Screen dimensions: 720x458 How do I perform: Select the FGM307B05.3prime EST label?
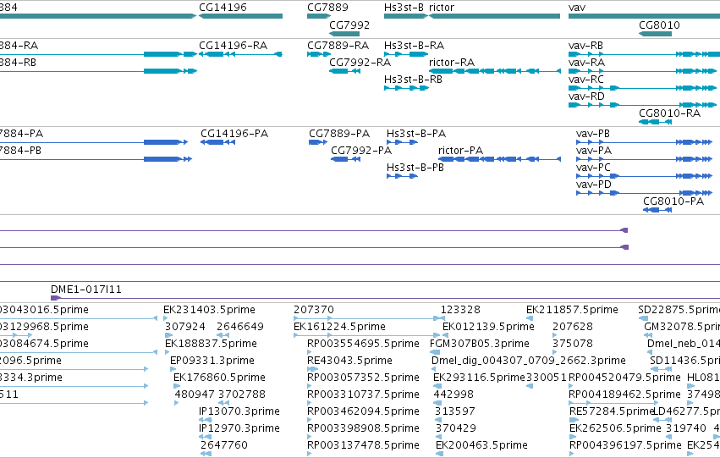[480, 344]
